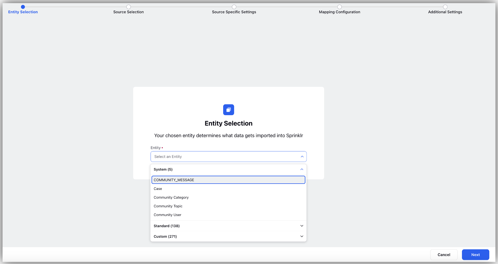Collapse the Entity dropdown using its chevron

tap(302, 157)
